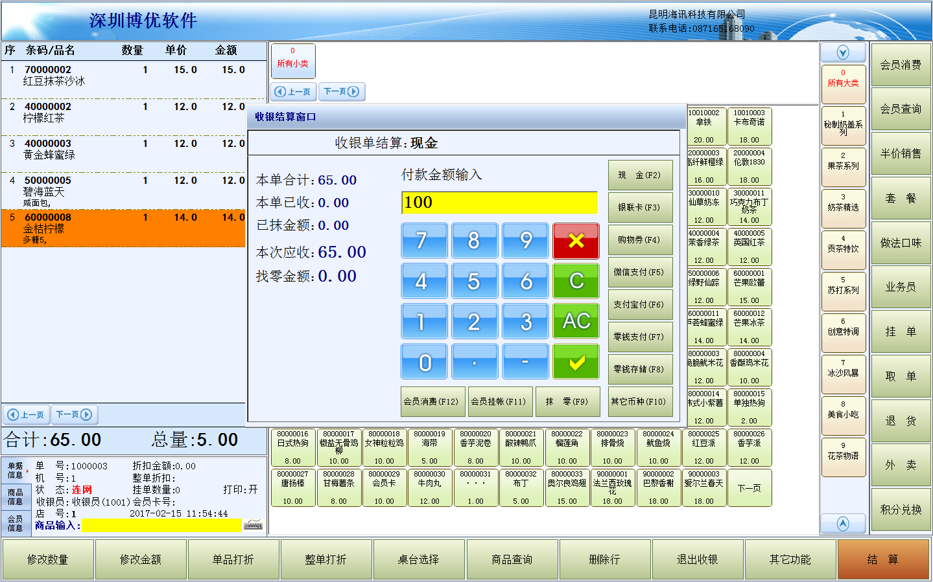
Task: Tap the green AC all-clear key
Action: (x=576, y=321)
